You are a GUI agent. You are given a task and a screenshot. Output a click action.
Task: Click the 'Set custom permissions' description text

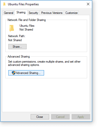44,63
